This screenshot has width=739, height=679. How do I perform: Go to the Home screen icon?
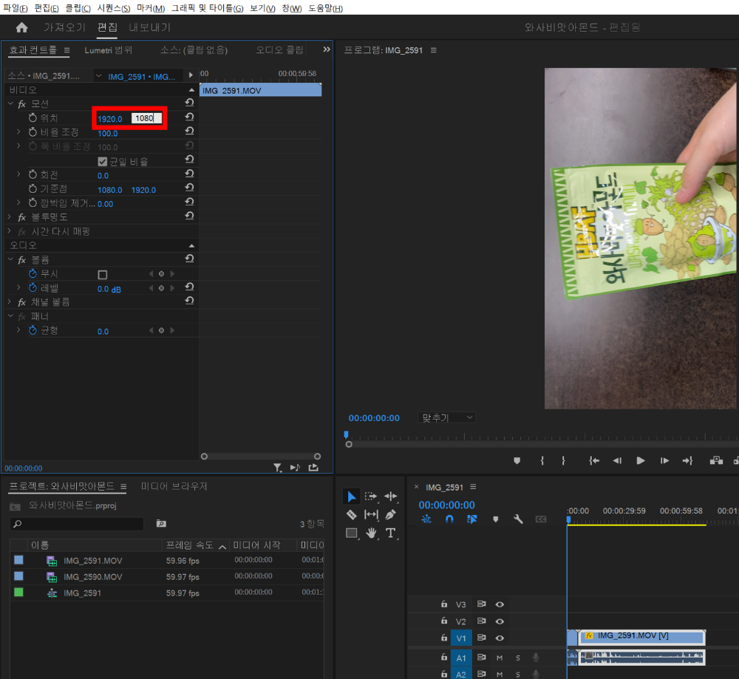(x=21, y=28)
